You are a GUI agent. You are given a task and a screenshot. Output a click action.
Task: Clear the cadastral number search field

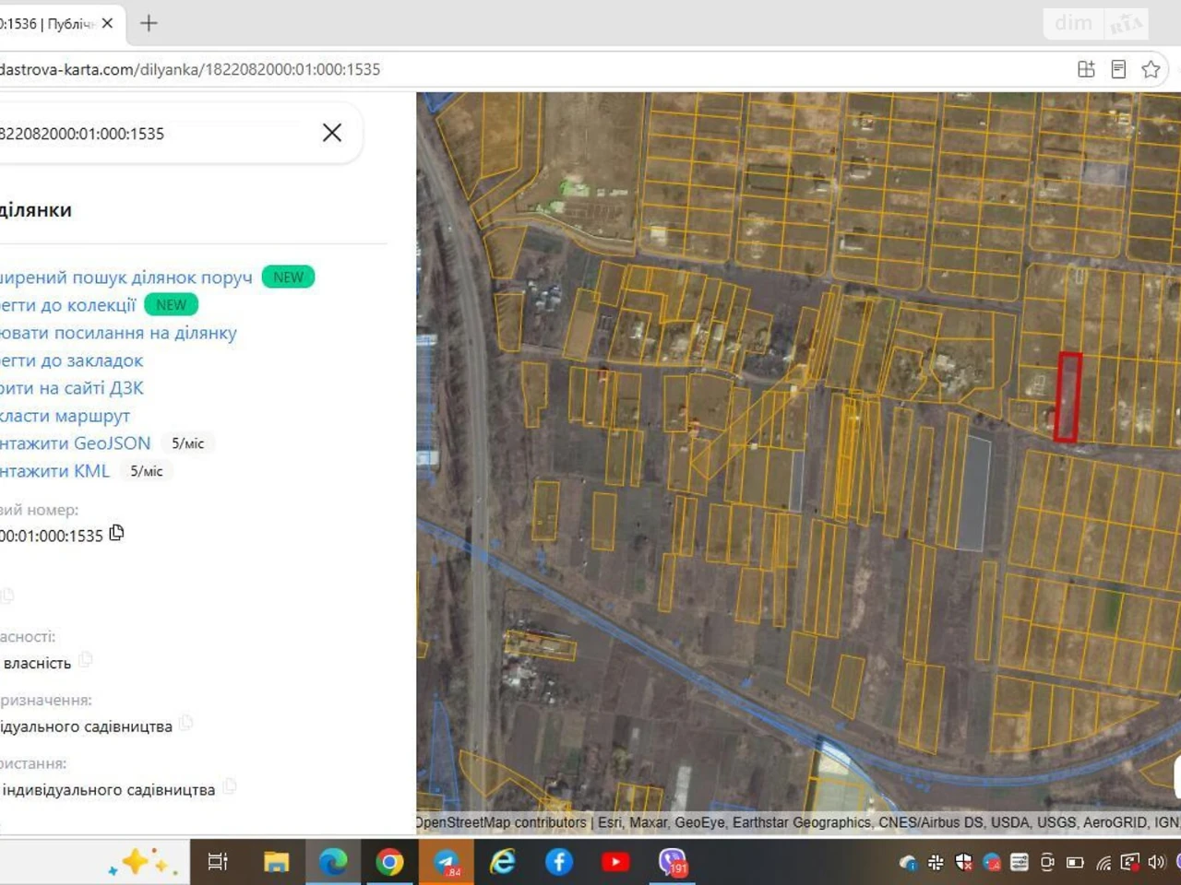coord(332,133)
